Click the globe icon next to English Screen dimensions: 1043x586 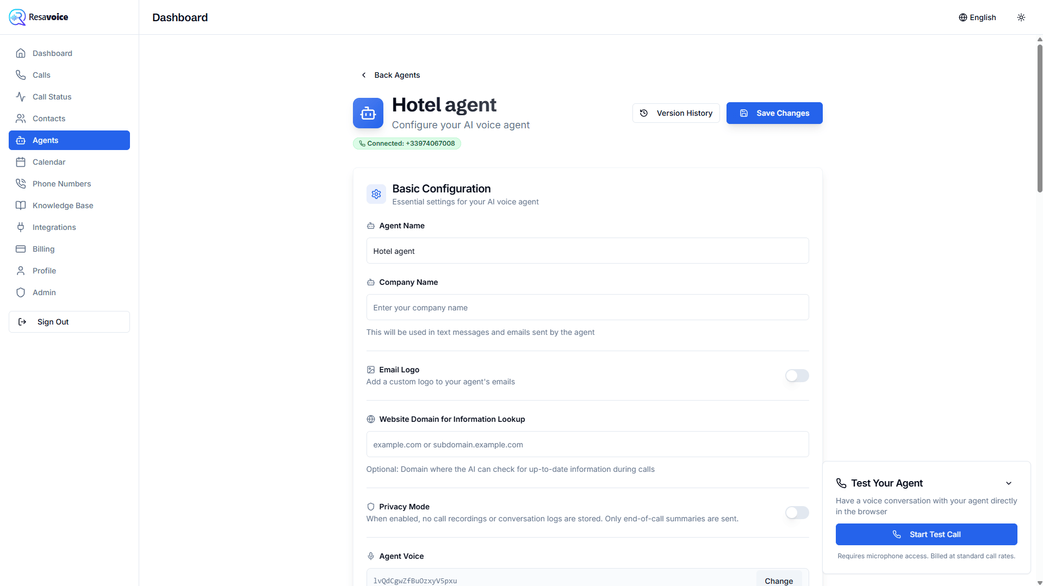pyautogui.click(x=963, y=17)
